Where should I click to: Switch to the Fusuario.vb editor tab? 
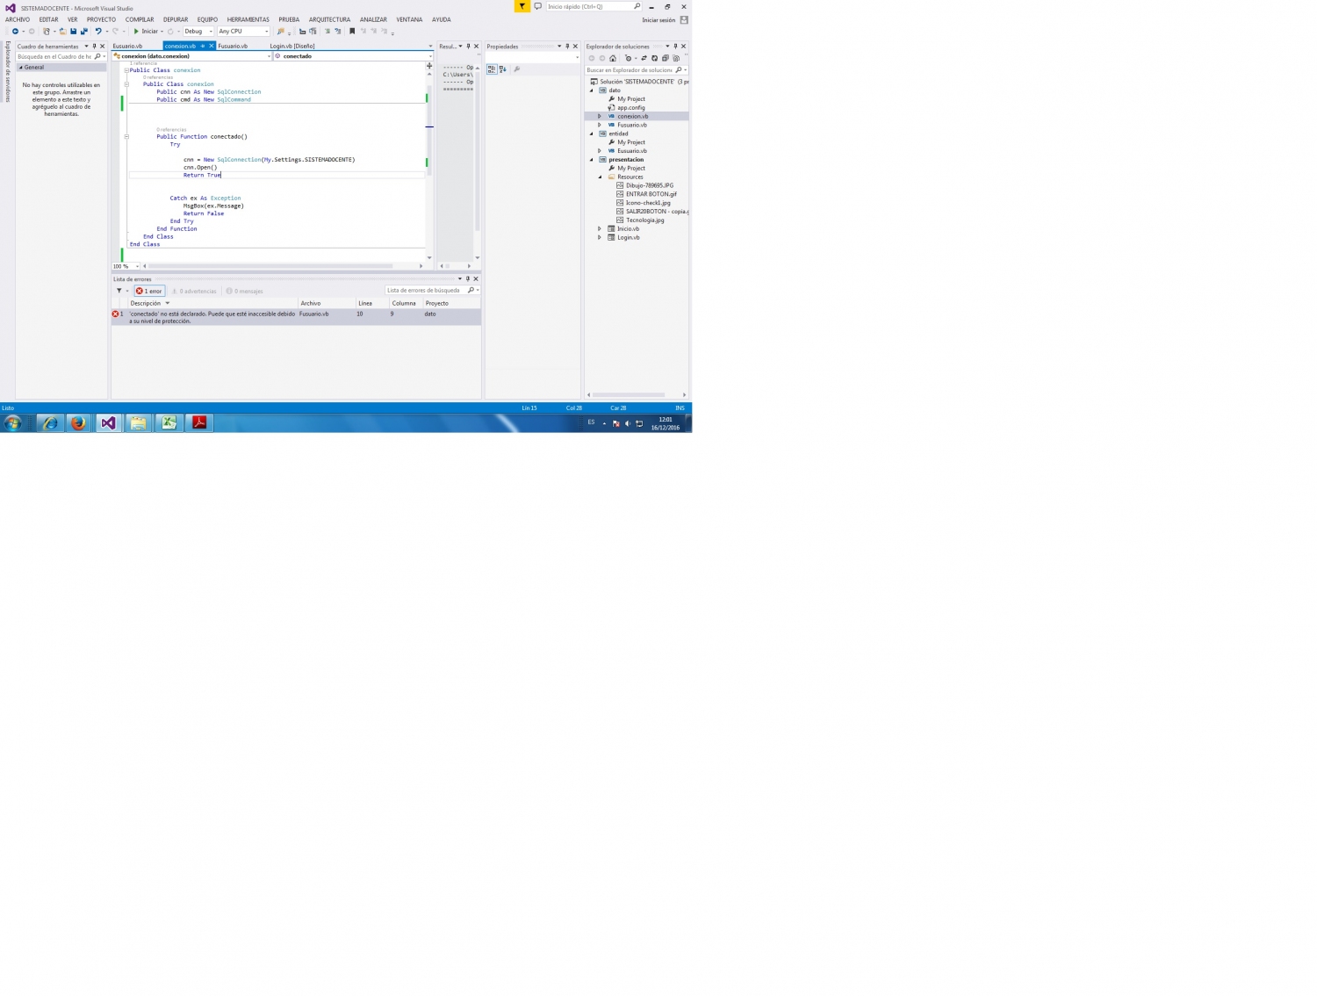click(233, 46)
